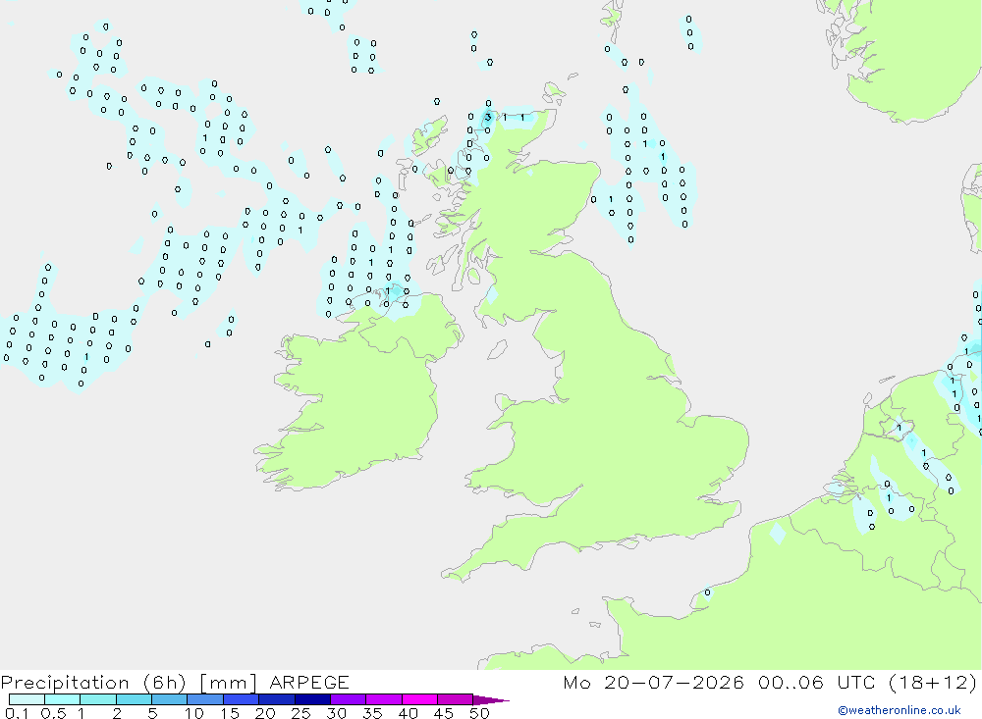The height and width of the screenshot is (719, 982).
Task: Pick the 10–15 mm legend color box
Action: coord(205,699)
